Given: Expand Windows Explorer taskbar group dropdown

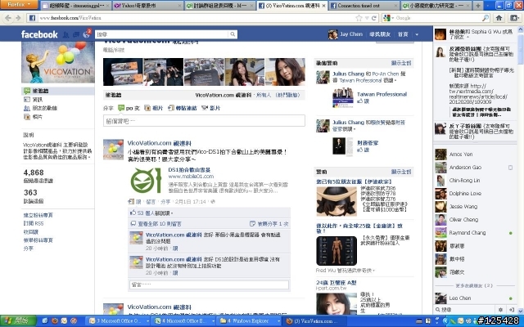Looking at the screenshot, I should click(x=278, y=321).
